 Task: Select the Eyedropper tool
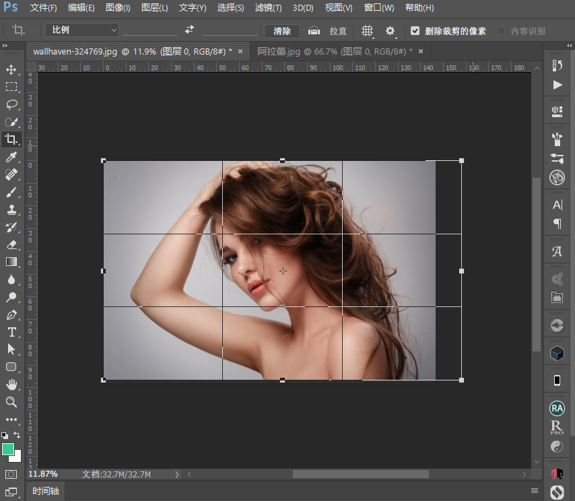(x=11, y=157)
